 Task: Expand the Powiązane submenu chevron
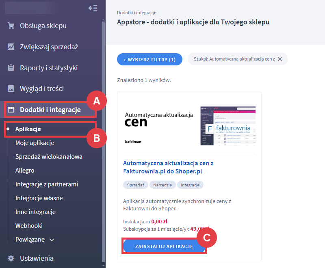click(x=52, y=240)
